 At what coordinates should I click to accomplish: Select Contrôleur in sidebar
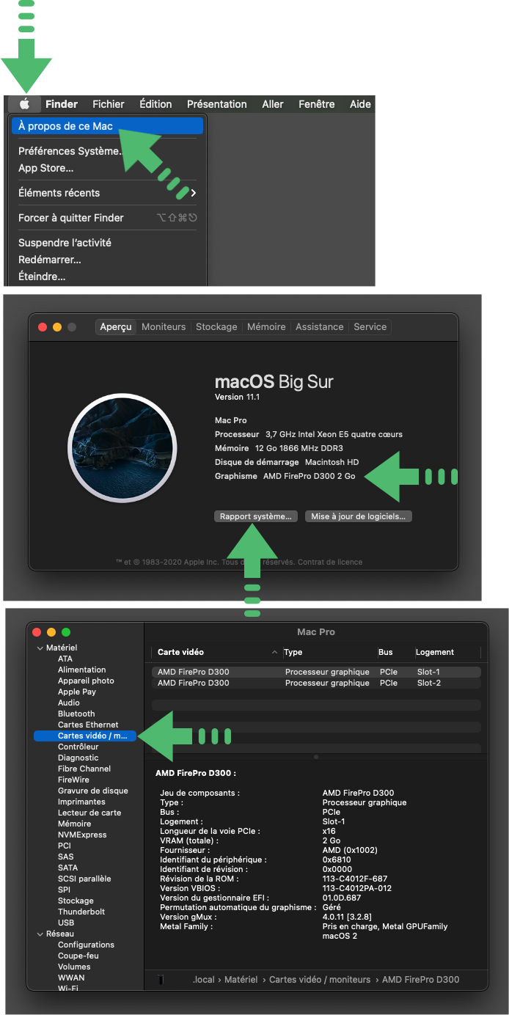(78, 747)
